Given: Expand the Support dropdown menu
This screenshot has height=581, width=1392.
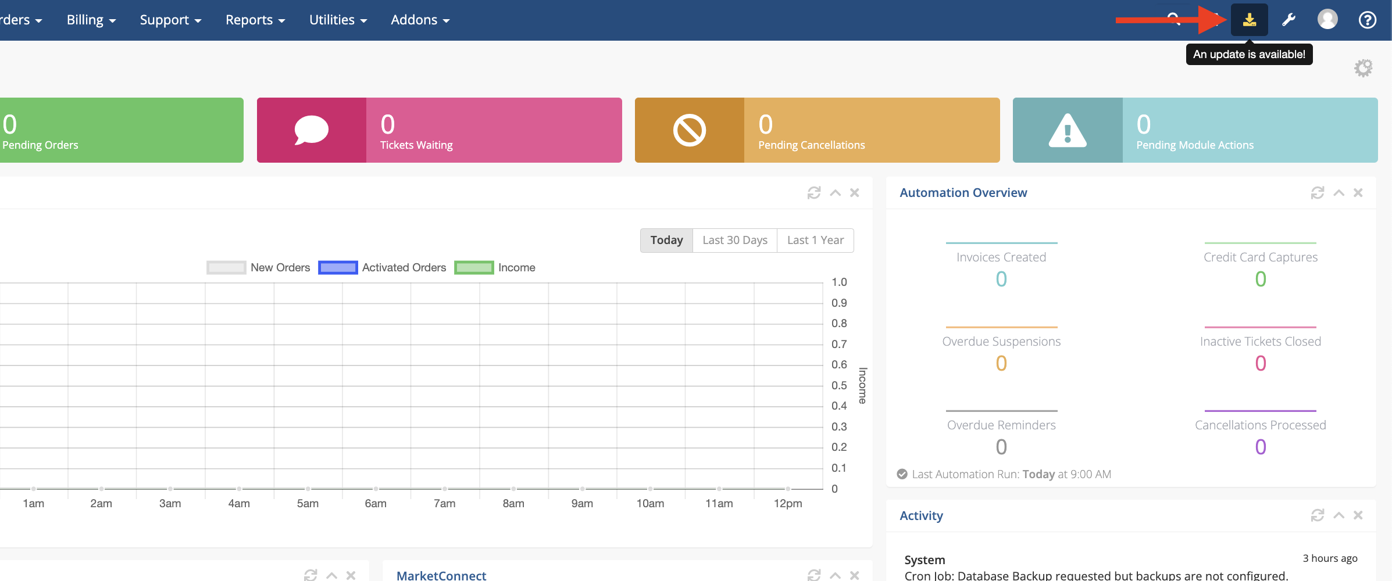Looking at the screenshot, I should (170, 20).
